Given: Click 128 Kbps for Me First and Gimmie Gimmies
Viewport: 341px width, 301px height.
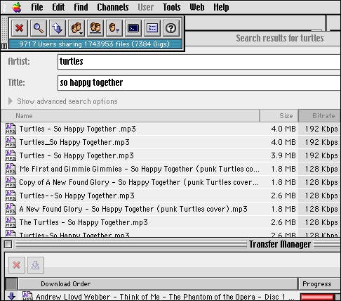Looking at the screenshot, I should (x=321, y=169).
